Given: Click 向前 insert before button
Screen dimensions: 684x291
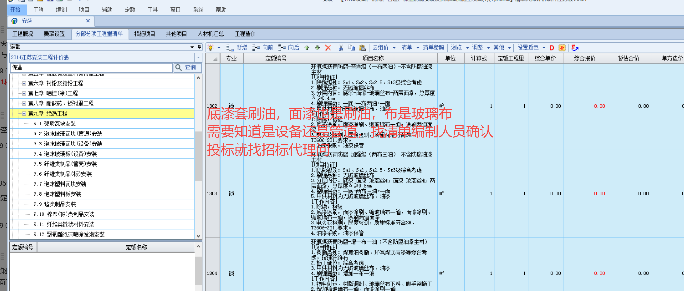Looking at the screenshot, I should click(x=263, y=48).
